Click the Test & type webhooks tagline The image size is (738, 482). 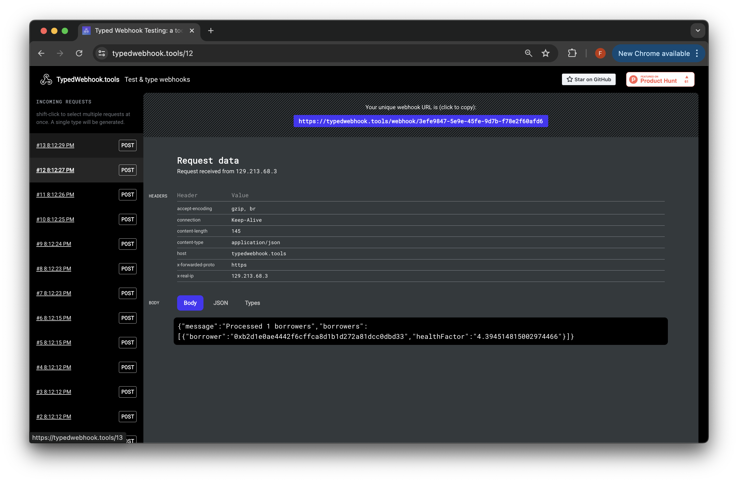(157, 79)
